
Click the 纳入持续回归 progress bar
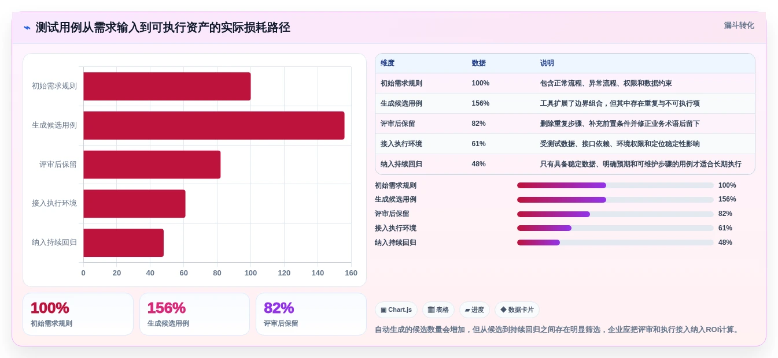coord(615,243)
